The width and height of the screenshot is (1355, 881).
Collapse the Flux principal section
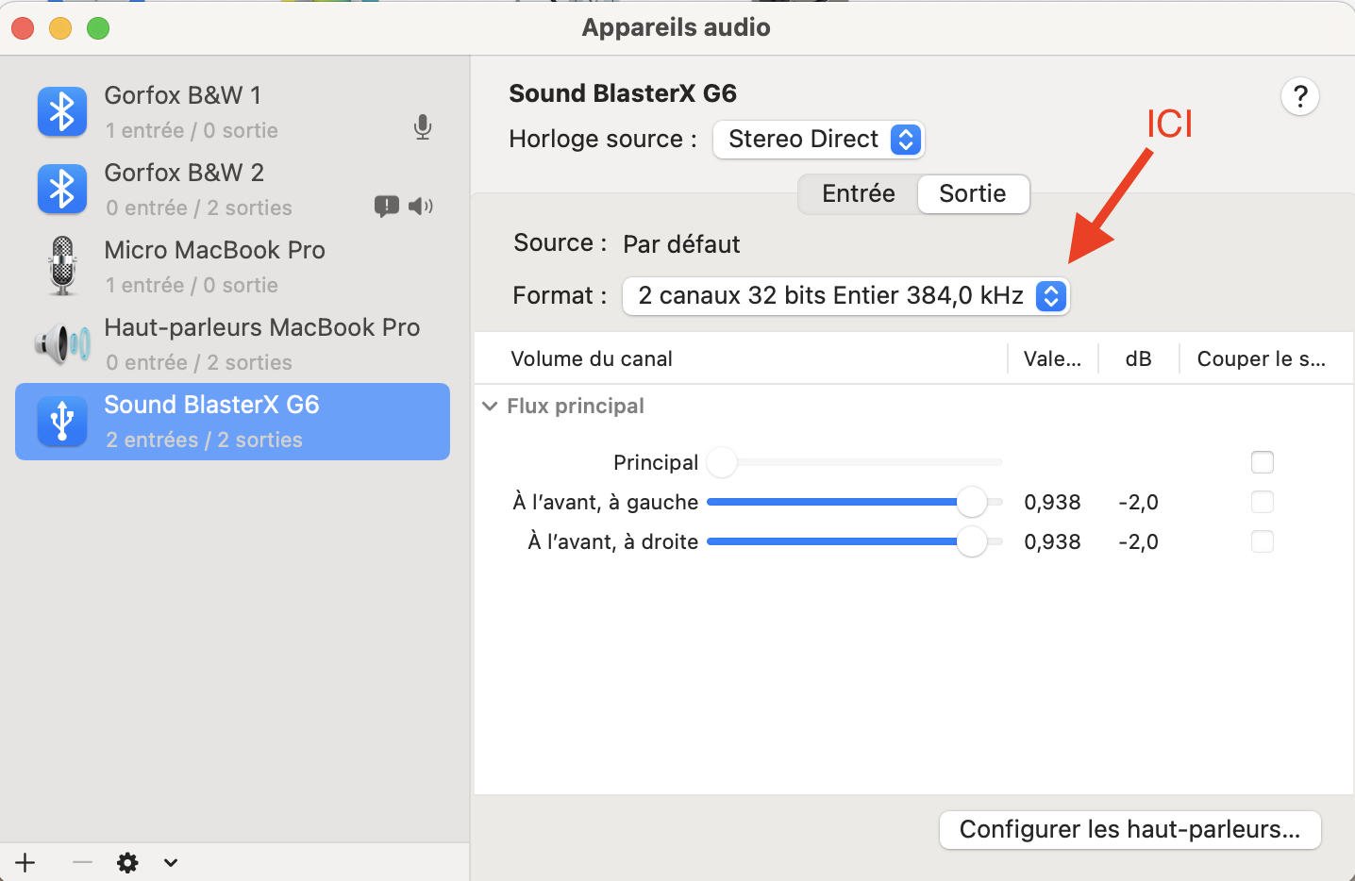[x=490, y=407]
